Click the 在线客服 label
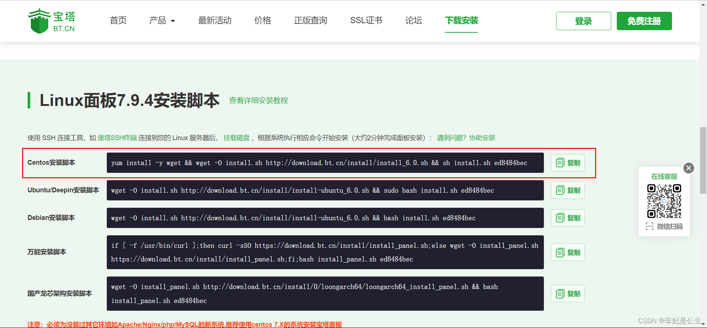The width and height of the screenshot is (707, 328). (x=664, y=177)
